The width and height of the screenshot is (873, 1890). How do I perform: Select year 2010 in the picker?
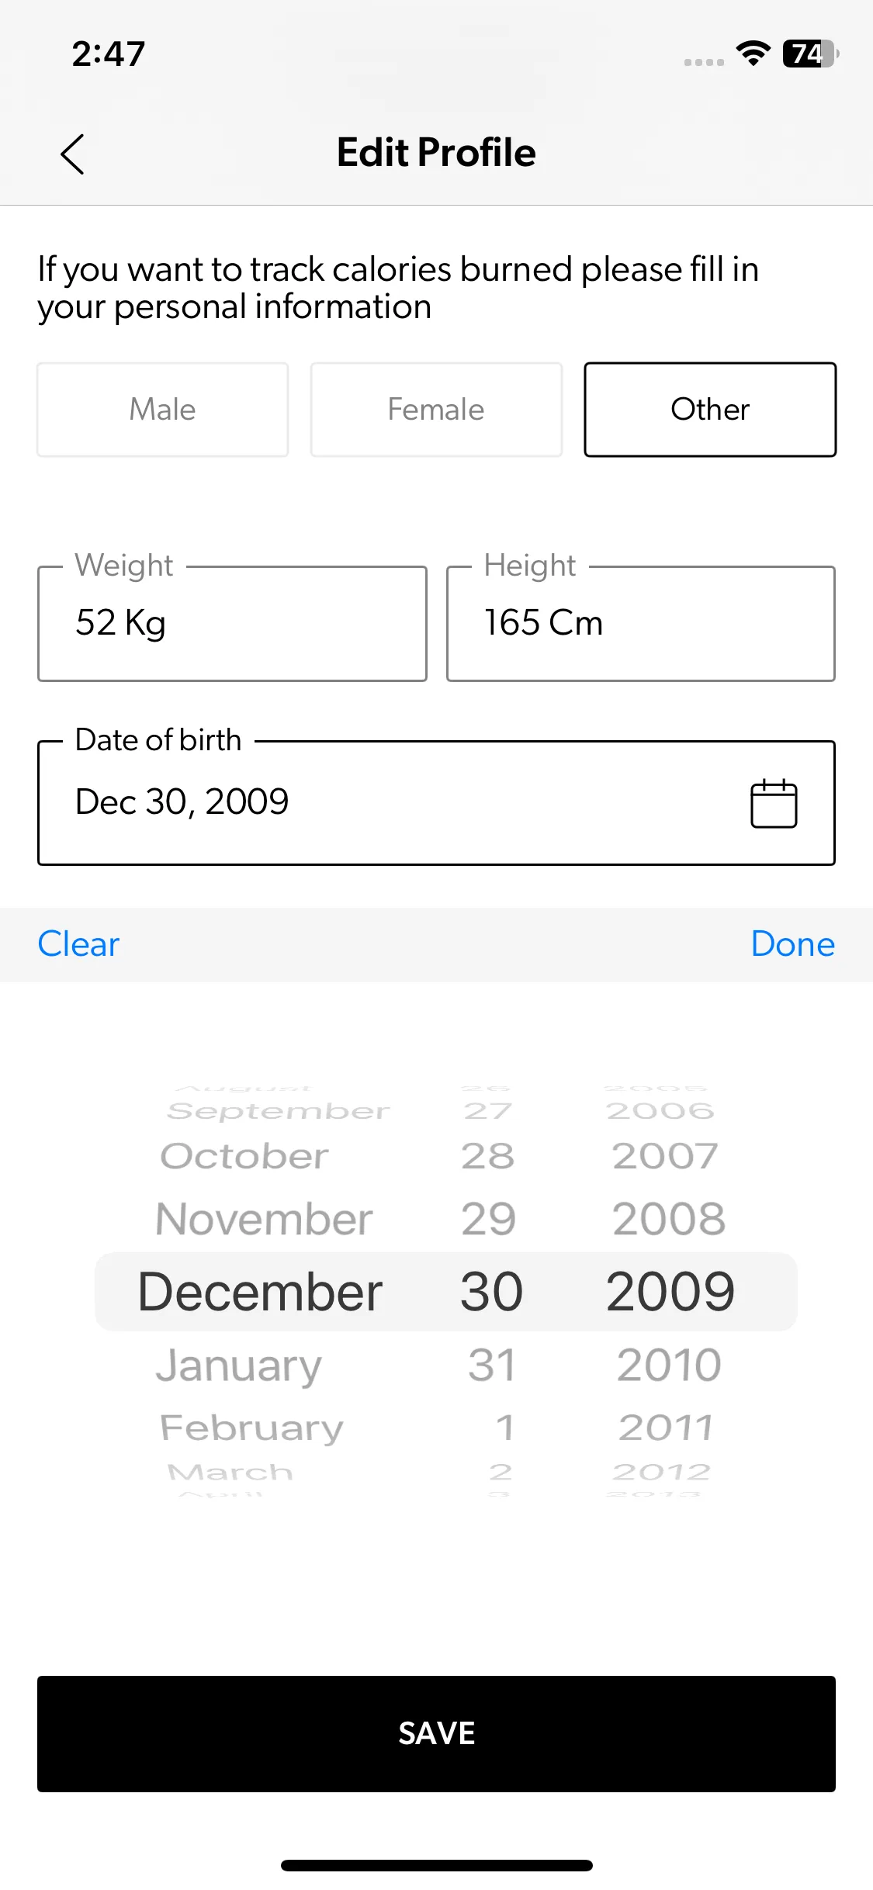point(669,1365)
